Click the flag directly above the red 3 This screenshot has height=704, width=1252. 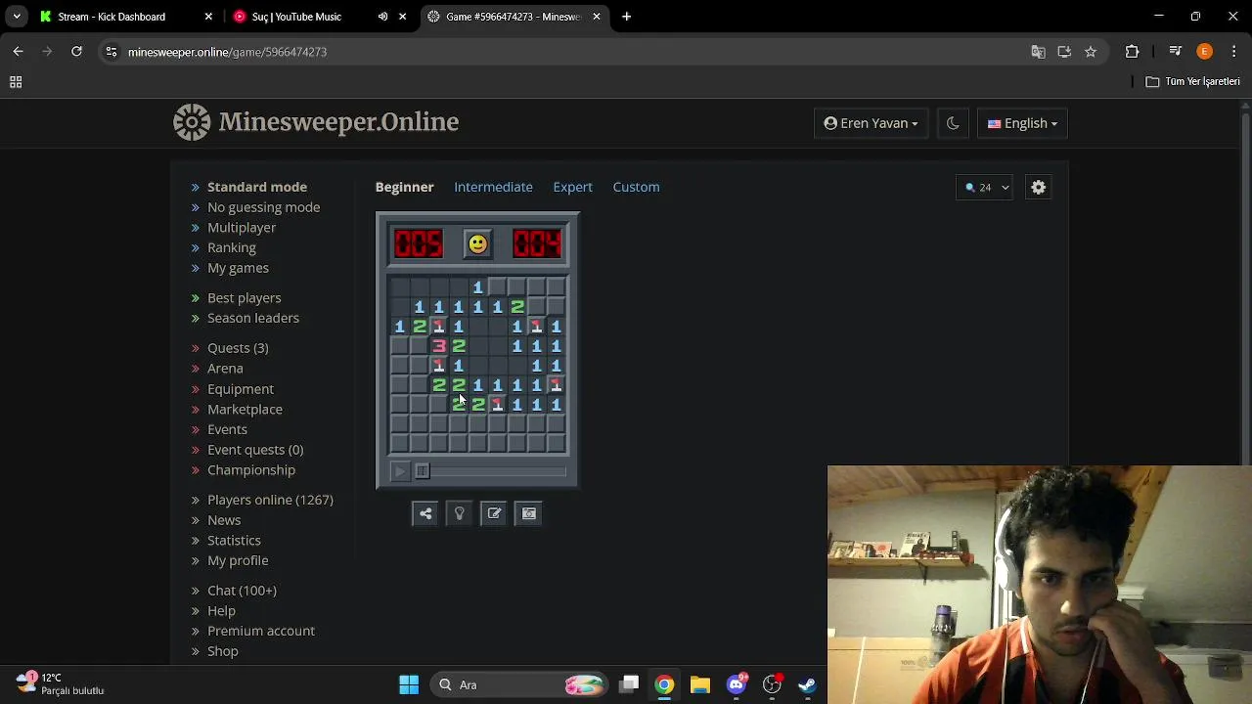click(x=438, y=326)
